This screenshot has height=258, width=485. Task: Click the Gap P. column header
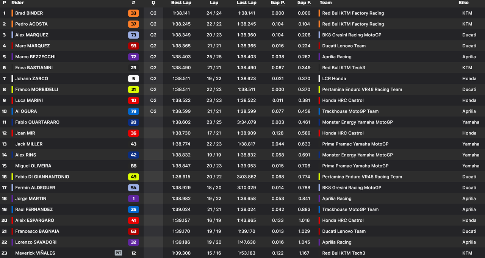click(x=278, y=3)
